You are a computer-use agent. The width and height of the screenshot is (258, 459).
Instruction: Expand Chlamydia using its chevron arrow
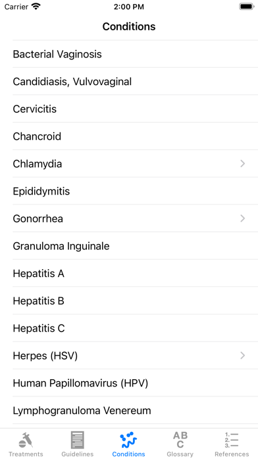coord(242,164)
